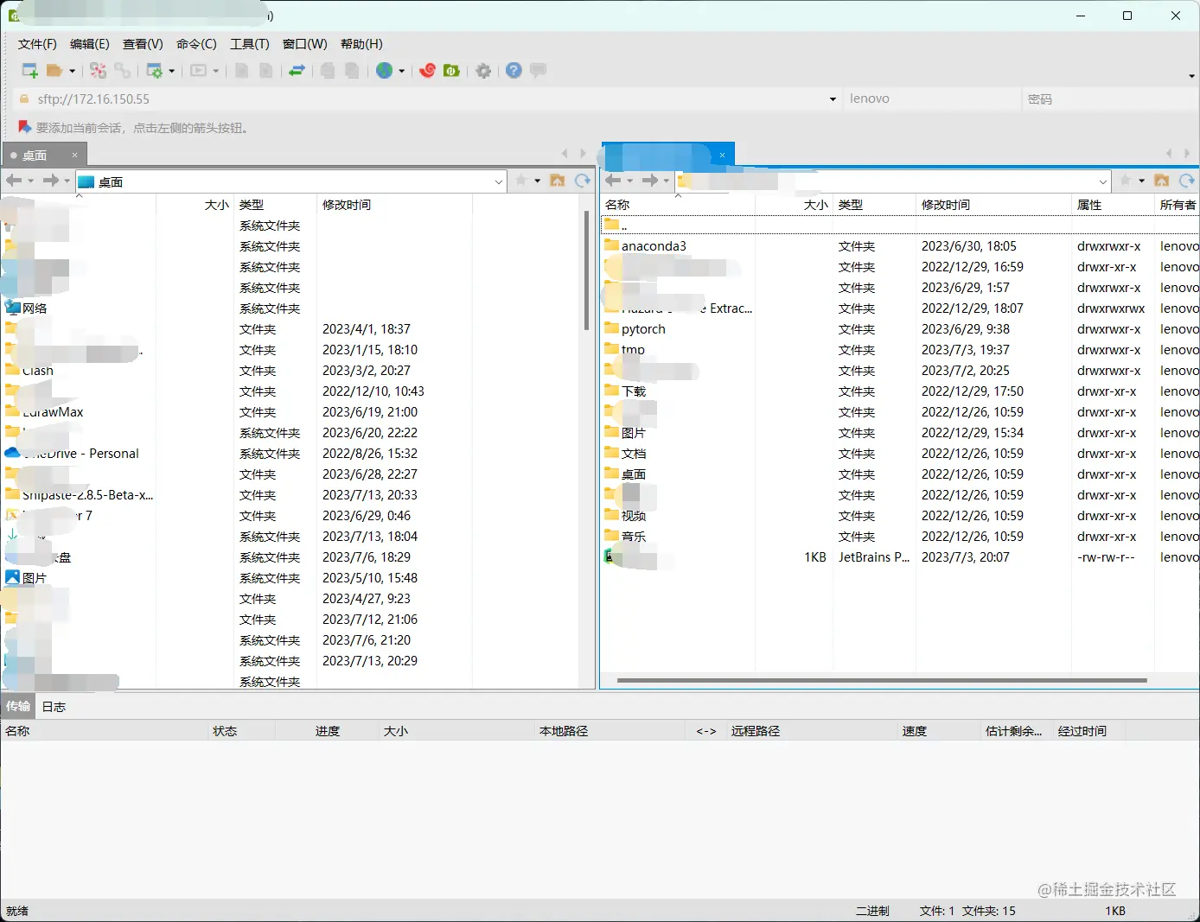Open the dropdown beside the globe icon
The width and height of the screenshot is (1200, 922).
pos(401,71)
